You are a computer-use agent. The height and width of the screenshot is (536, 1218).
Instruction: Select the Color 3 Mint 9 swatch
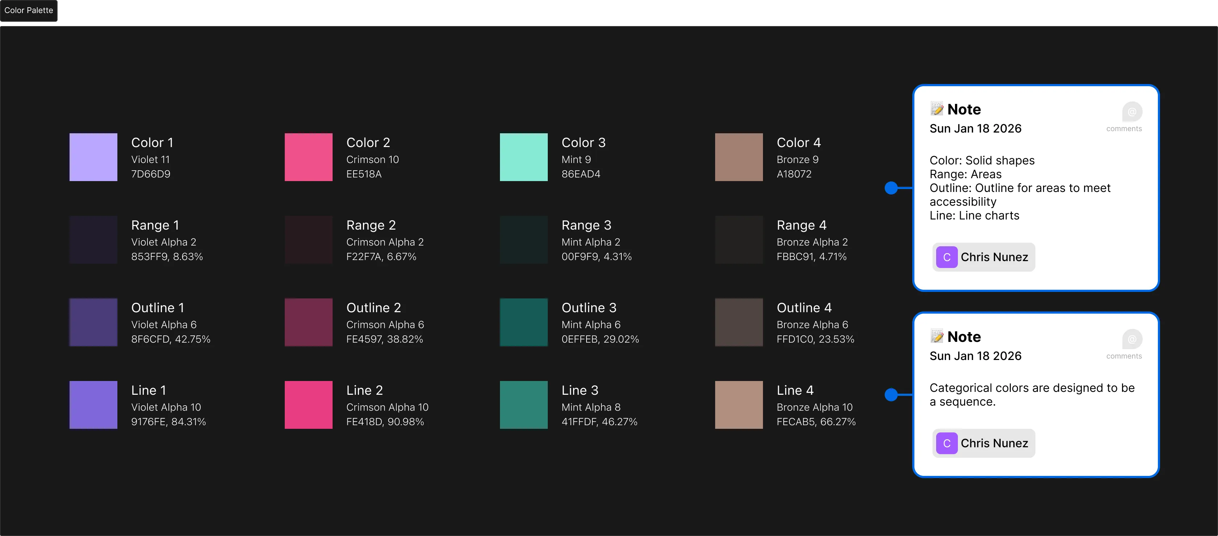pyautogui.click(x=524, y=157)
